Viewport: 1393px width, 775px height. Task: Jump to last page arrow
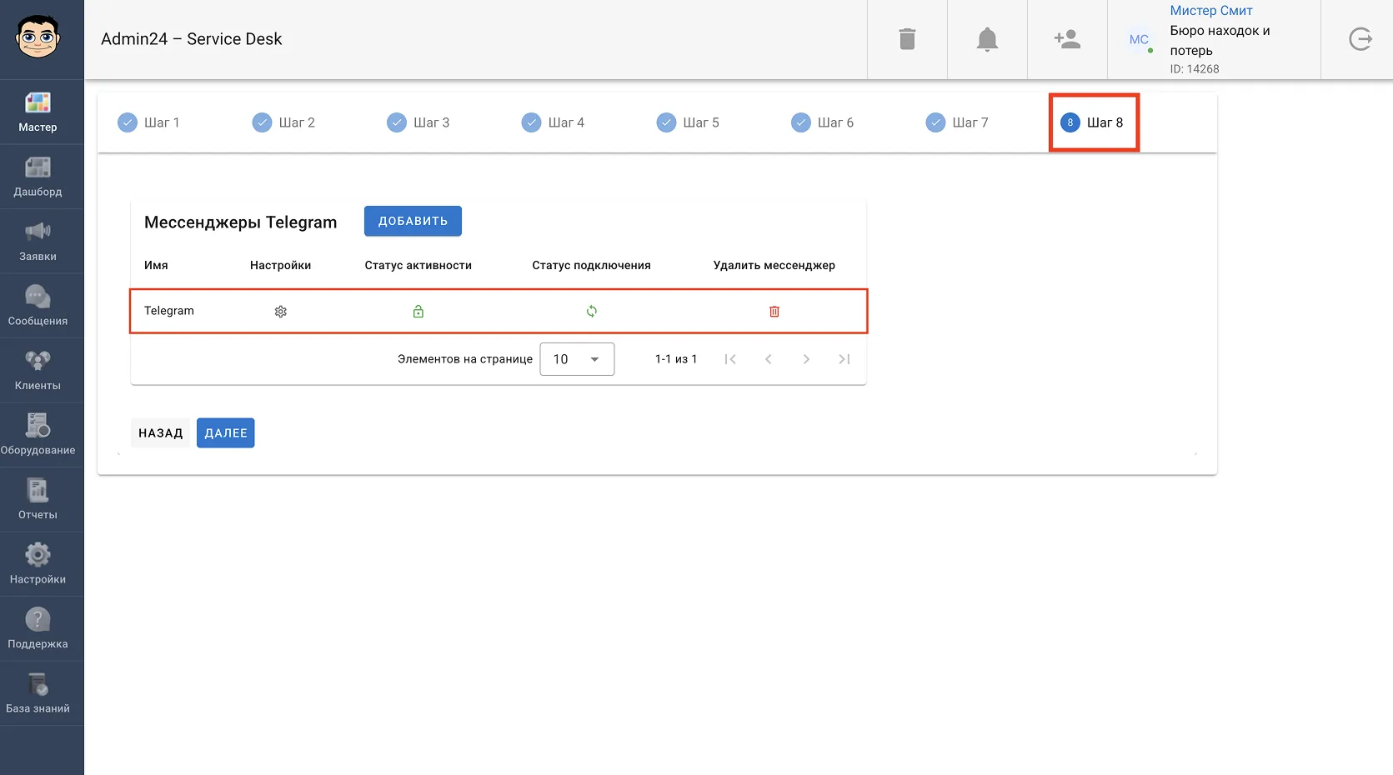(x=844, y=359)
